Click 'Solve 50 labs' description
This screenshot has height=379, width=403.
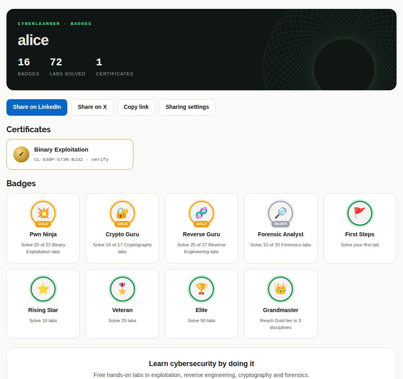pyautogui.click(x=201, y=321)
